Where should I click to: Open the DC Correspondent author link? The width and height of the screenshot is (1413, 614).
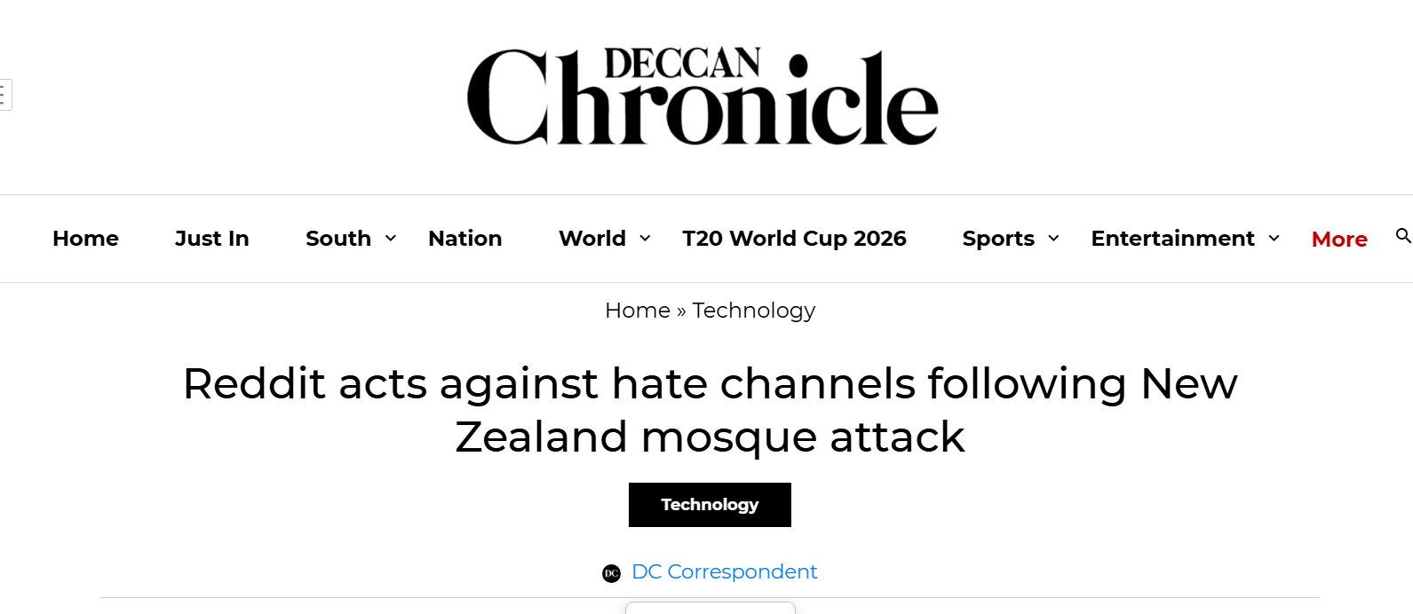pyautogui.click(x=724, y=572)
